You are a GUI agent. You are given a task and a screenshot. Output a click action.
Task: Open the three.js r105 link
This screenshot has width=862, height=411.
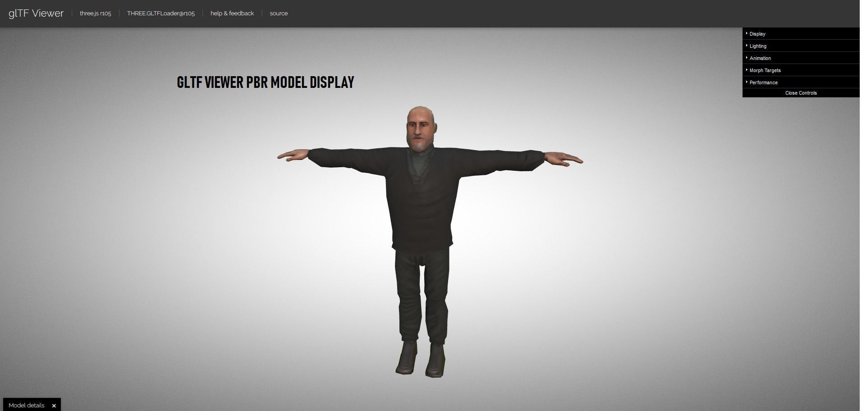coord(95,14)
